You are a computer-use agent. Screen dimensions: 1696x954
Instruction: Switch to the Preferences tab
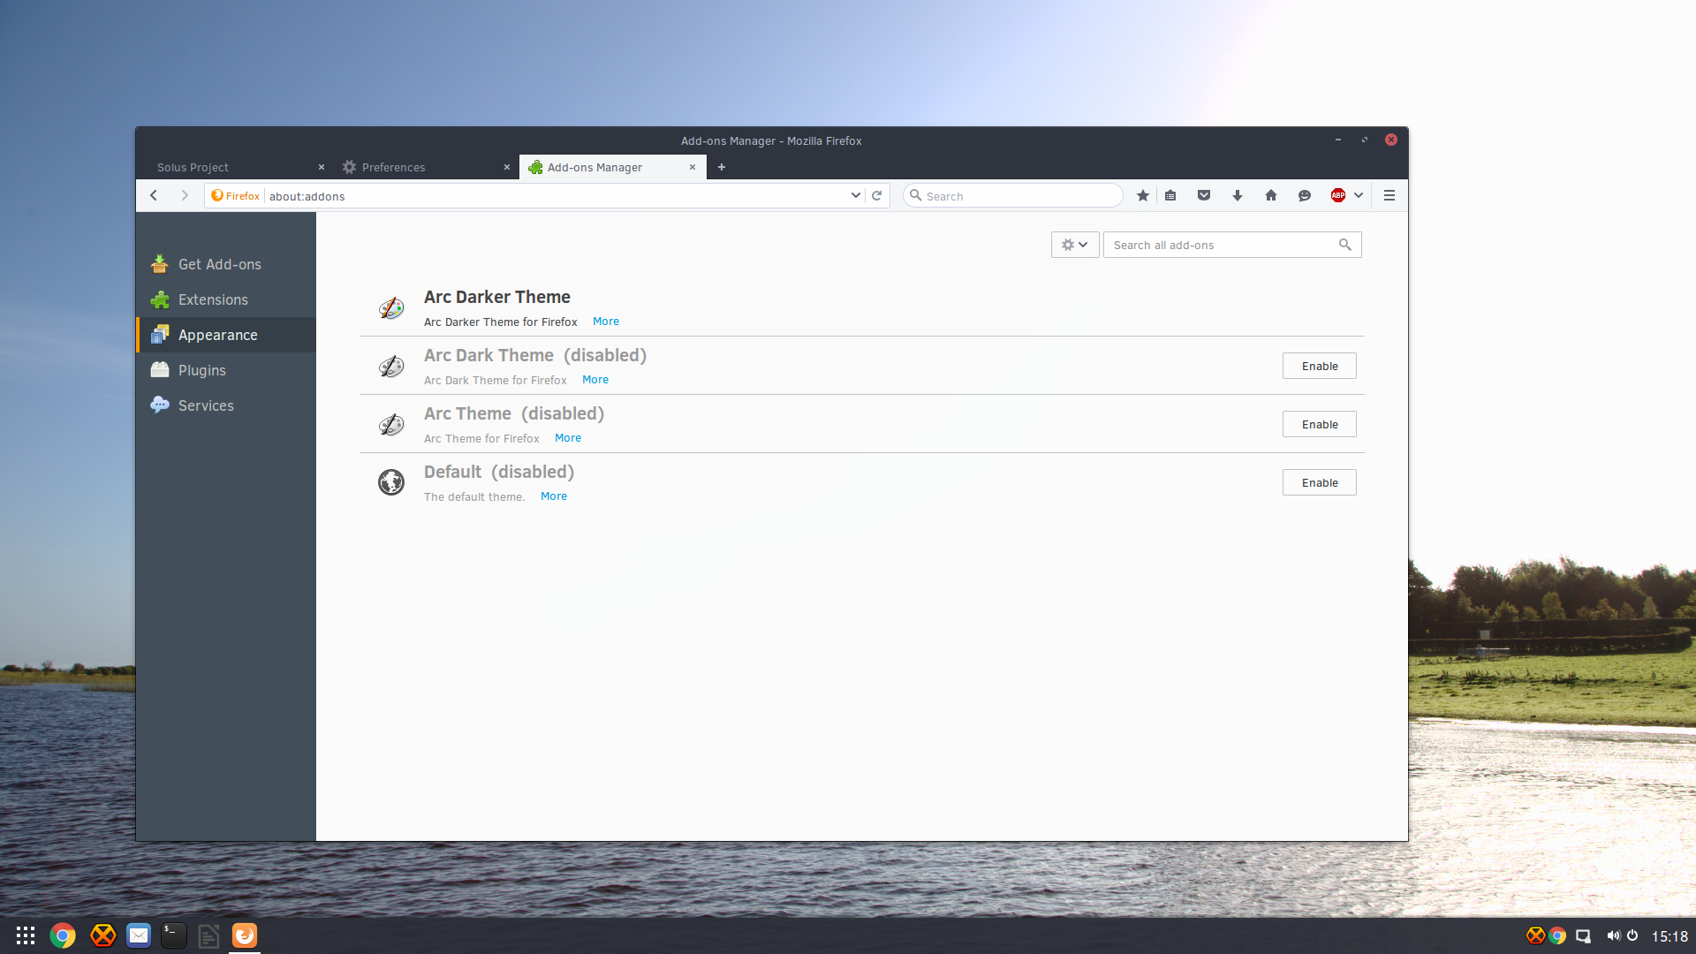[426, 167]
